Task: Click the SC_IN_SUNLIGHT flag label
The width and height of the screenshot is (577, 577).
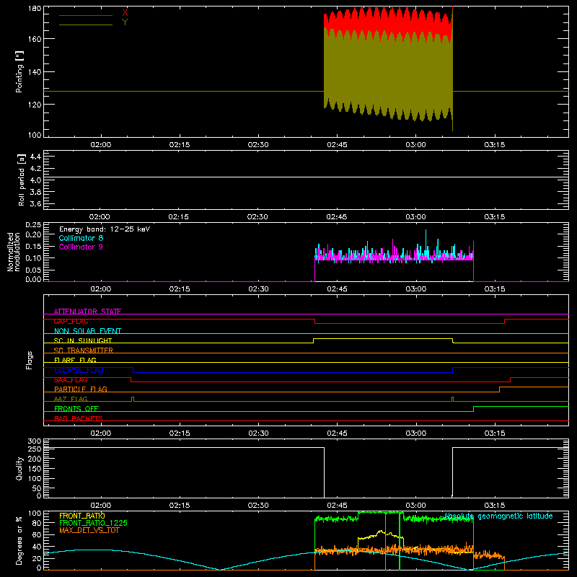Action: [x=83, y=340]
